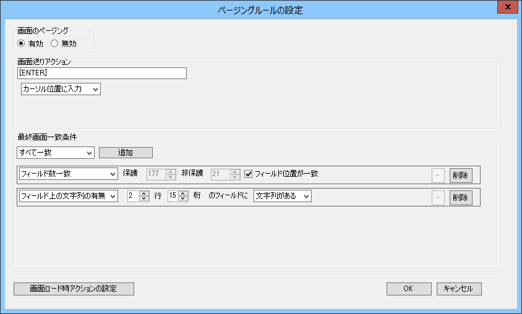
Task: Click the 追加 button
Action: tap(126, 153)
